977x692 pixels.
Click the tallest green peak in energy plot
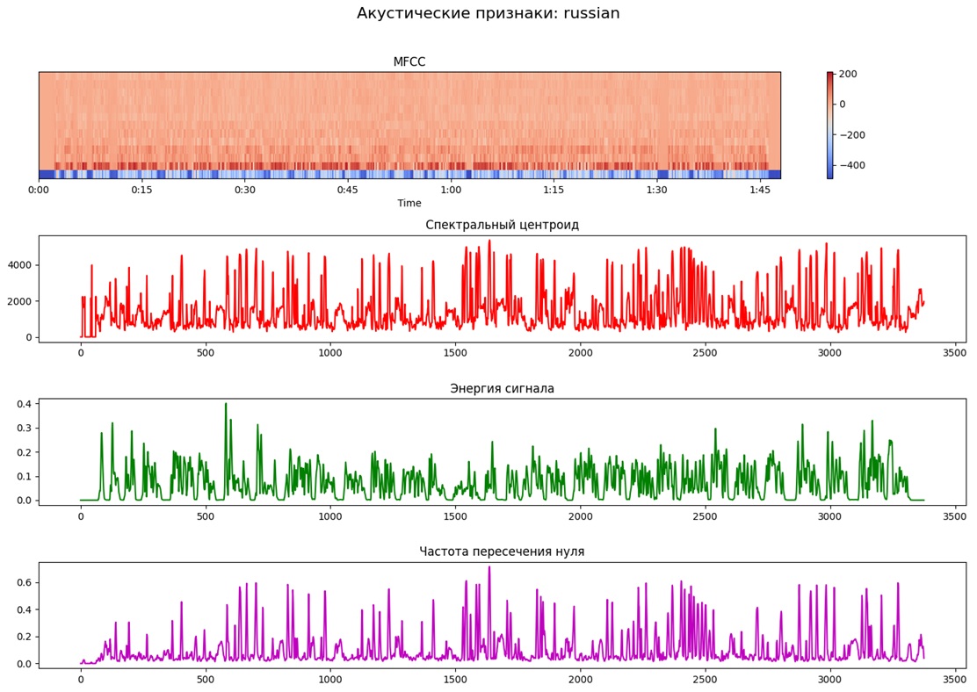click(x=225, y=406)
